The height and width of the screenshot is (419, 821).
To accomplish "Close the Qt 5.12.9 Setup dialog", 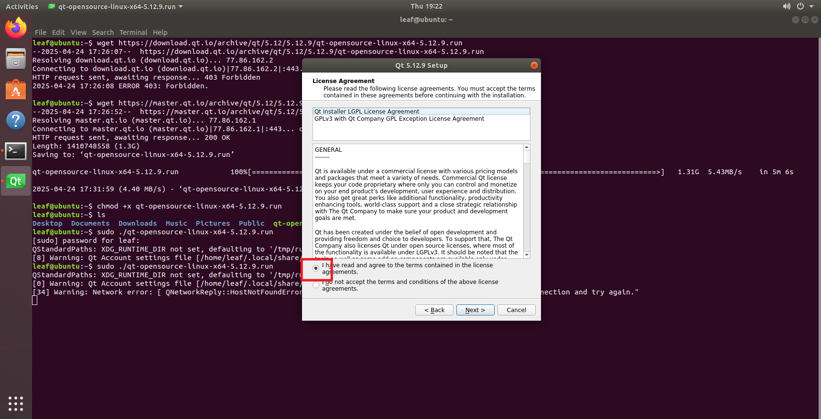I will [534, 65].
